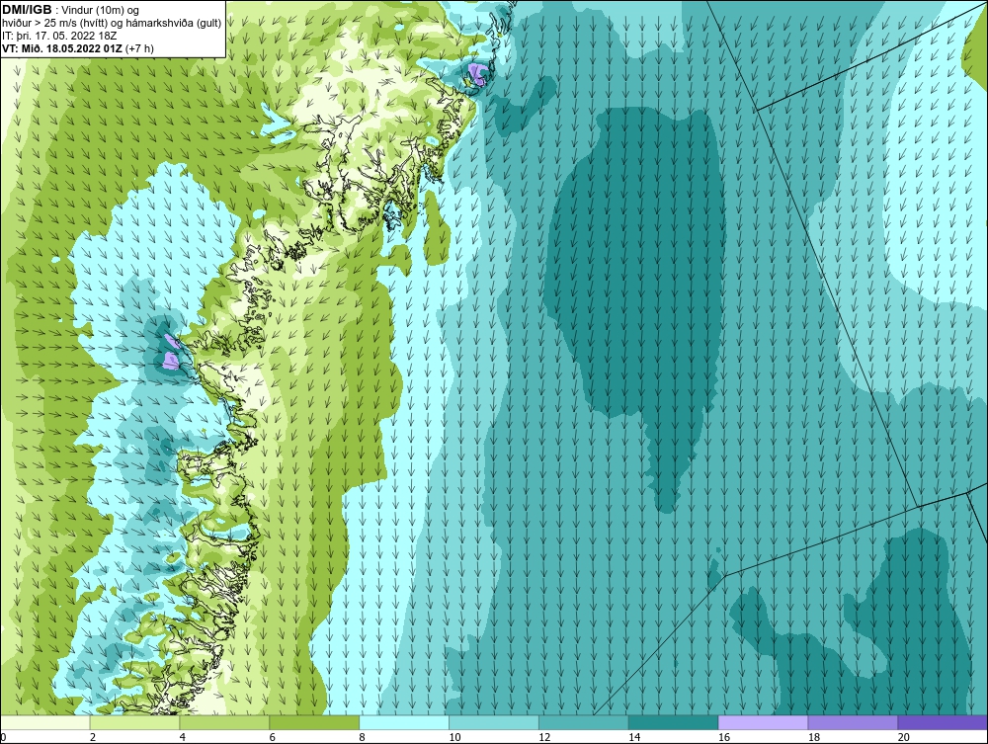Screen dimensions: 988x744
Task: Click the 'hviður > 25 m/s (hvítt)' legend line
Action: pyautogui.click(x=112, y=23)
